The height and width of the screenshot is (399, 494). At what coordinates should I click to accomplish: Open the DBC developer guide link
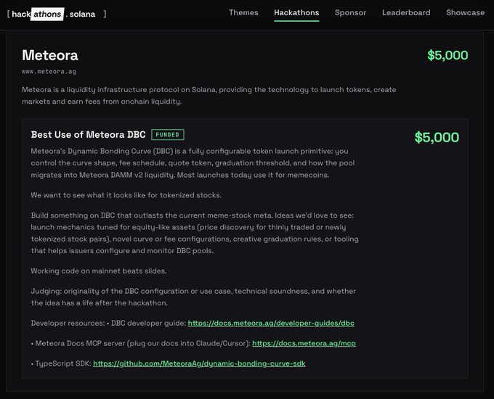(271, 323)
